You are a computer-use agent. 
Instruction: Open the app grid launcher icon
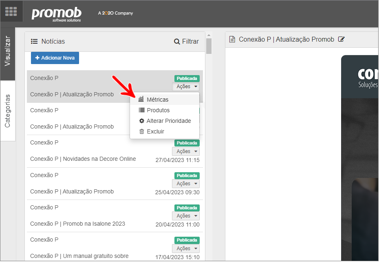pos(11,11)
